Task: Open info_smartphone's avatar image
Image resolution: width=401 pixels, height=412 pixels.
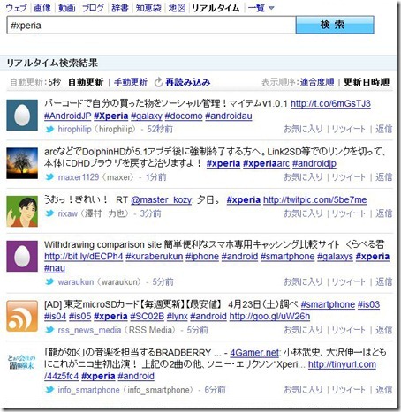Action: 22,362
